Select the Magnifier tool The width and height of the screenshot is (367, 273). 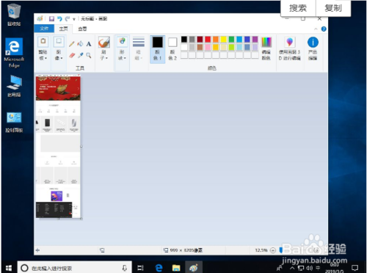pos(89,55)
